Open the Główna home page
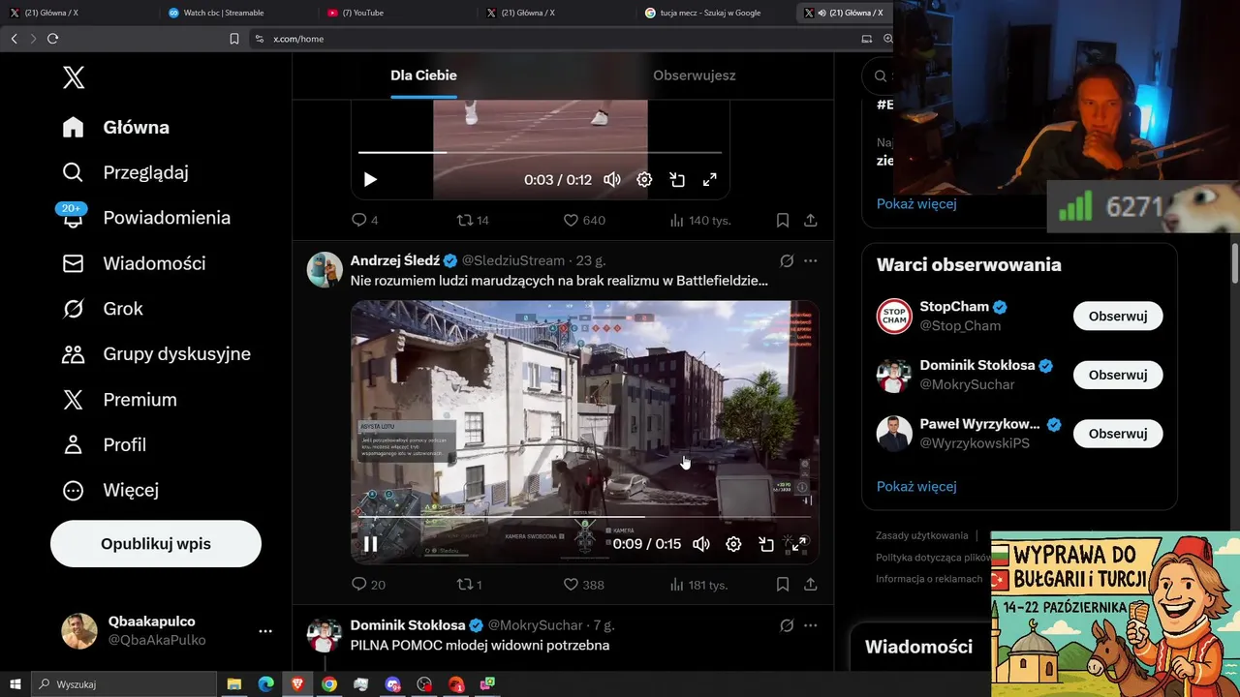 pyautogui.click(x=115, y=128)
